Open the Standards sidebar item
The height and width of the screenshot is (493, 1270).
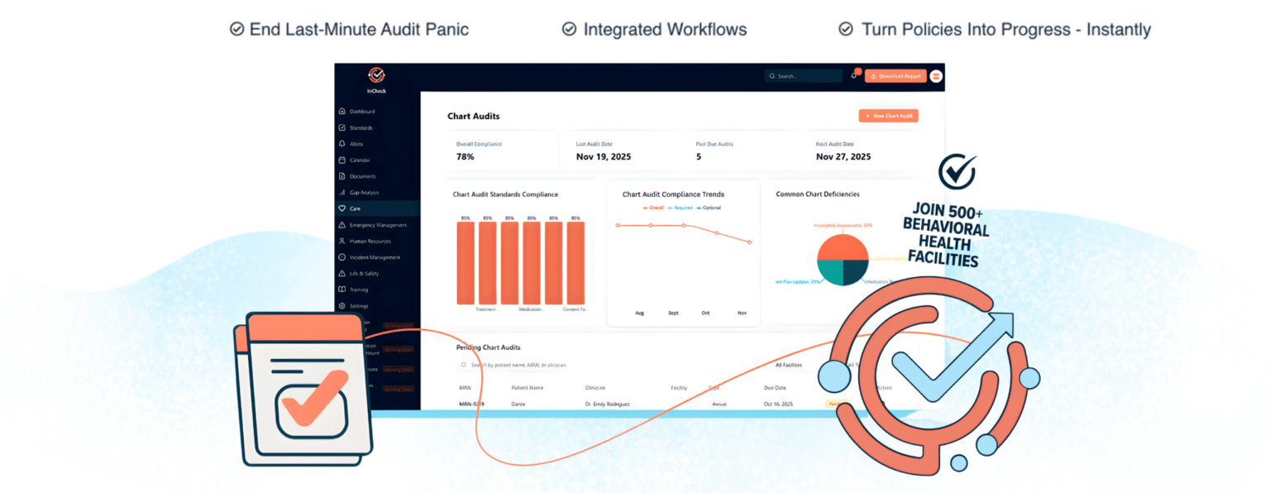point(356,128)
